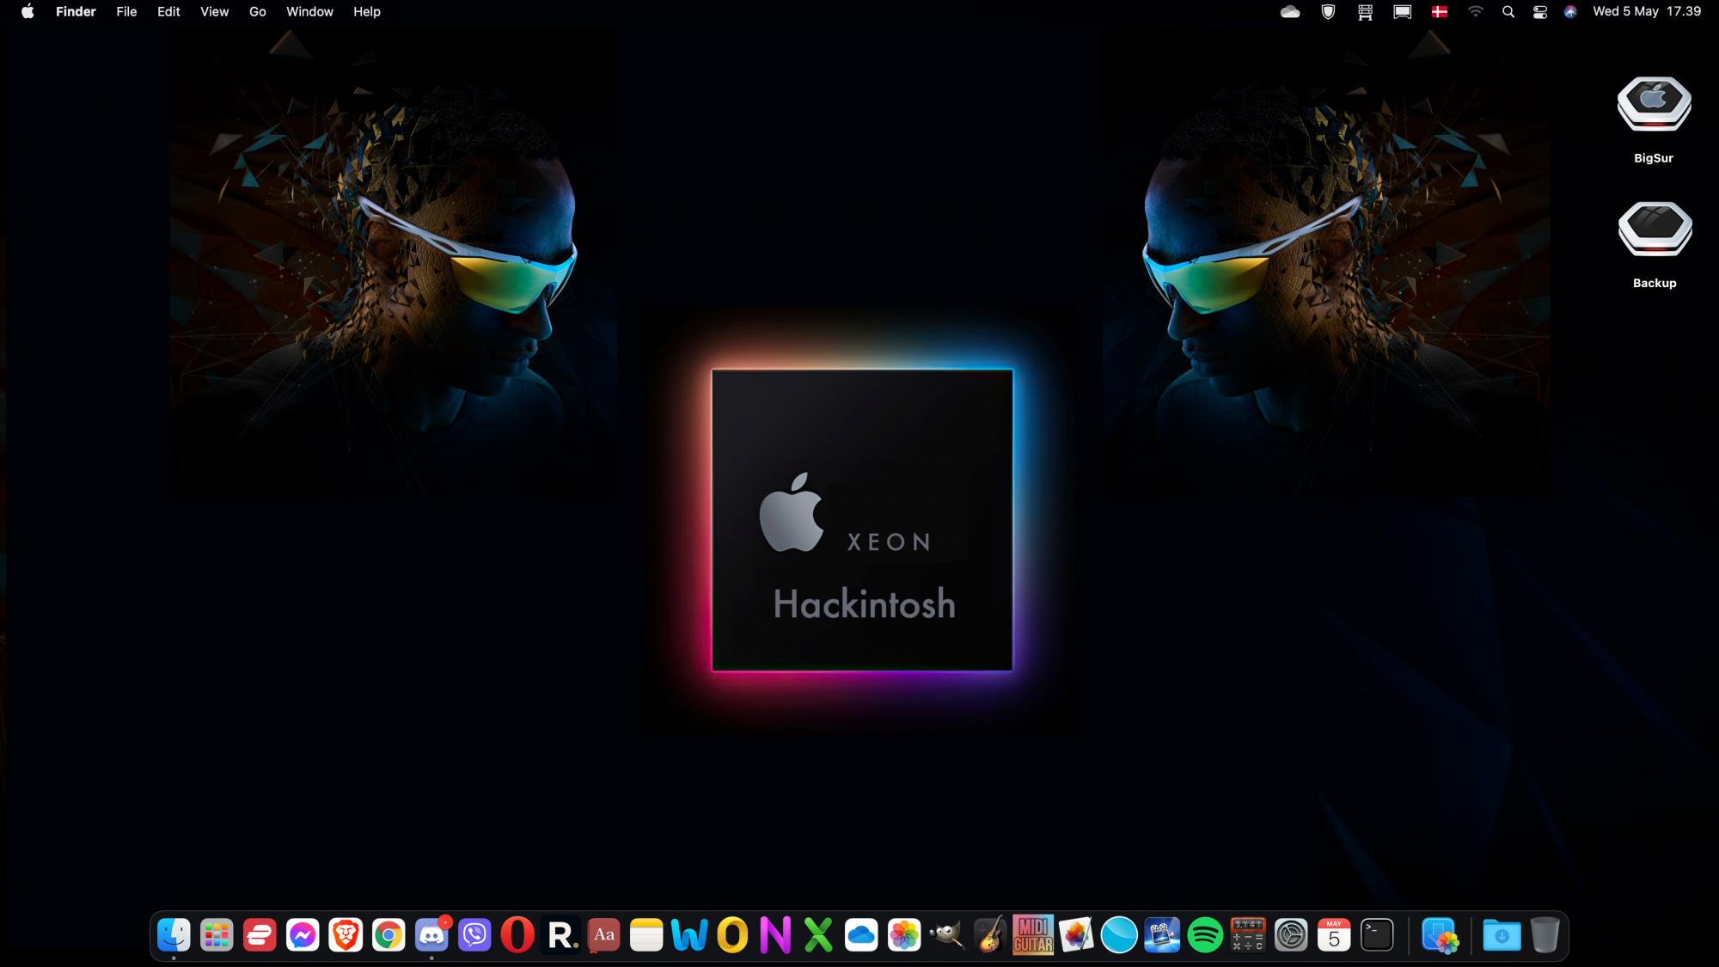Click the display menu bar icon
The height and width of the screenshot is (967, 1719).
point(1402,11)
